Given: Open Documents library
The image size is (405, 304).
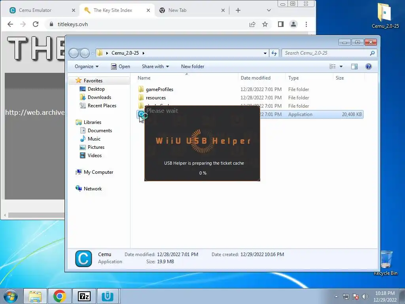Looking at the screenshot, I should pyautogui.click(x=100, y=131).
